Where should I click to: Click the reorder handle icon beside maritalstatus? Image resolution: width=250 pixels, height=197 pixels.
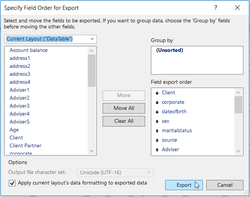[x=157, y=131]
